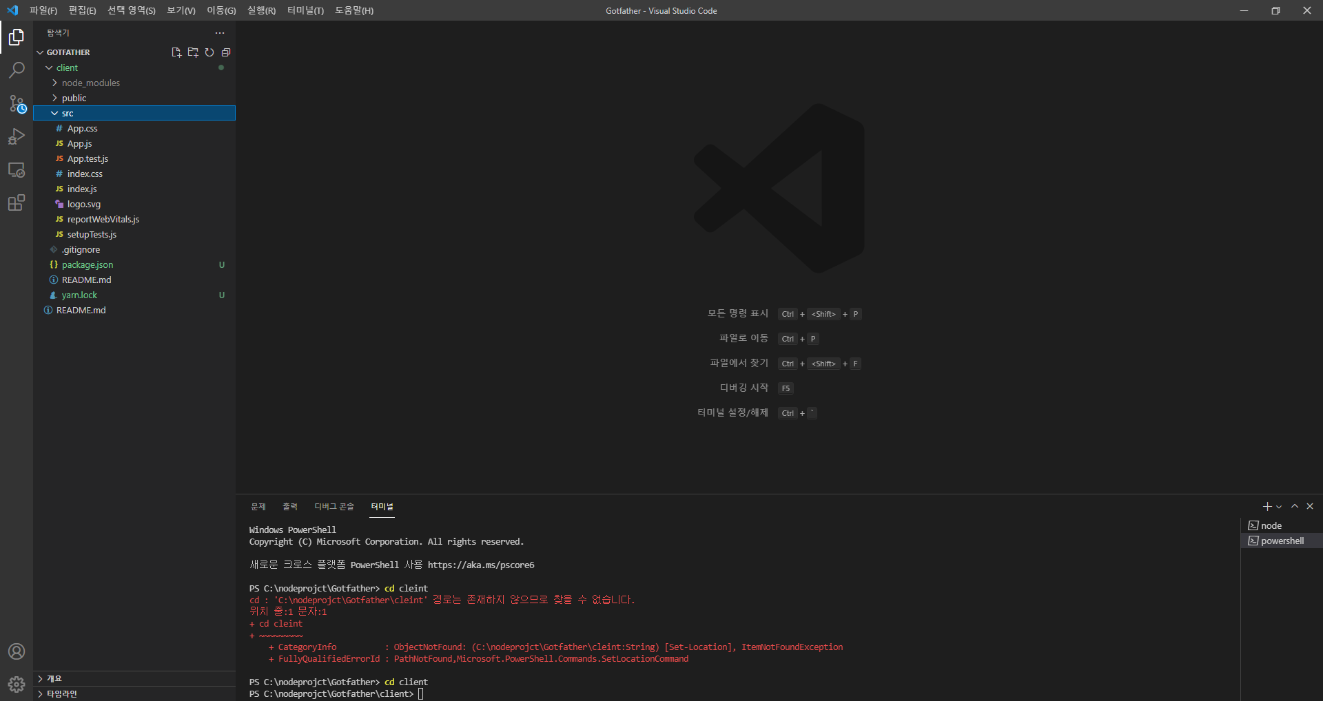The image size is (1323, 701).
Task: Open the Explorer view in activity bar
Action: point(17,37)
